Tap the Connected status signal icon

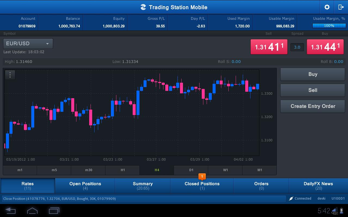pos(291,198)
